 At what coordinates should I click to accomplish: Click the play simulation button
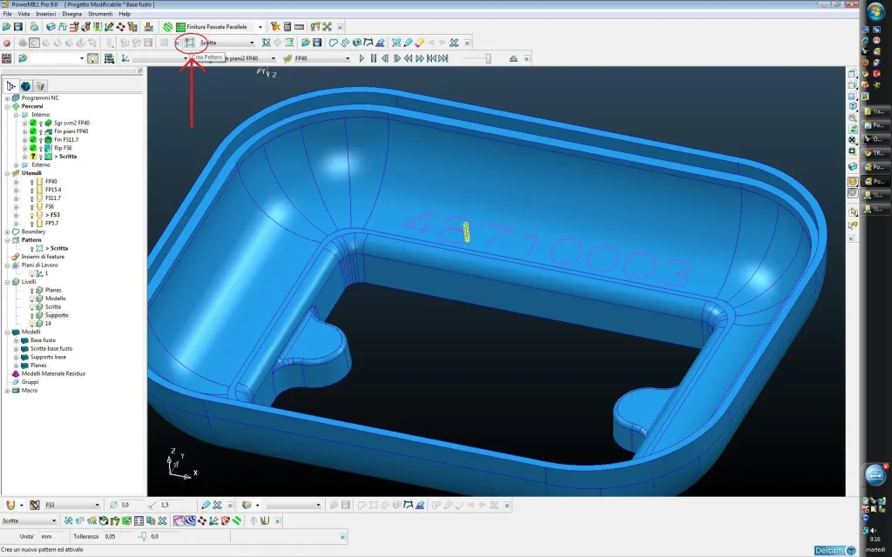click(362, 58)
